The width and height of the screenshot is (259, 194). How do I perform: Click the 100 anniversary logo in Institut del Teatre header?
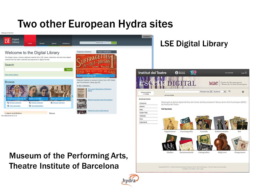point(193,72)
